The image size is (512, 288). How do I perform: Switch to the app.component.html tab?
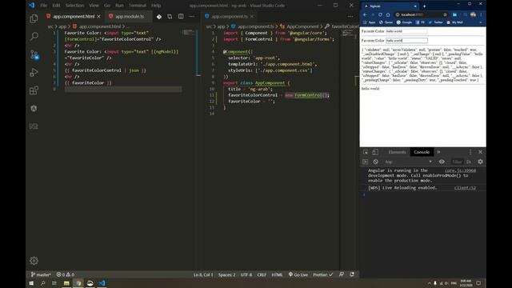point(74,16)
